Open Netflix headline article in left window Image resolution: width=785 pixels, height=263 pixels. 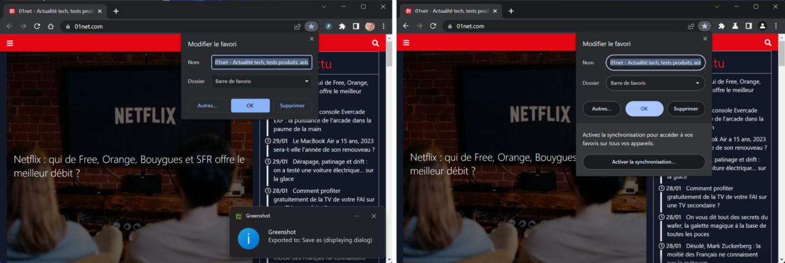(129, 166)
